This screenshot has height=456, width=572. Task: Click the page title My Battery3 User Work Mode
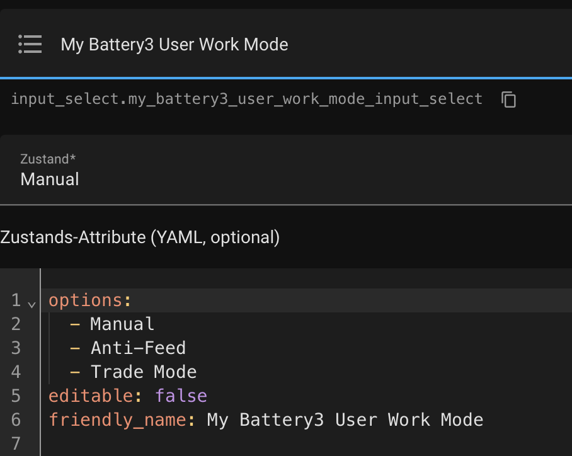(174, 45)
